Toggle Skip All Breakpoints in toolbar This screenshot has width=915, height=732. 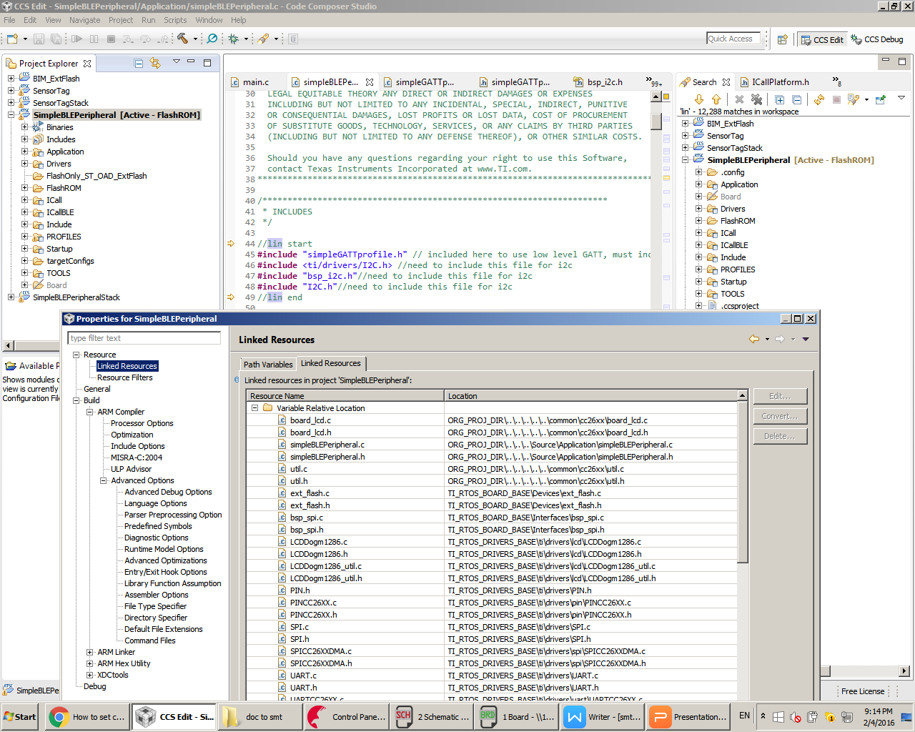(212, 39)
